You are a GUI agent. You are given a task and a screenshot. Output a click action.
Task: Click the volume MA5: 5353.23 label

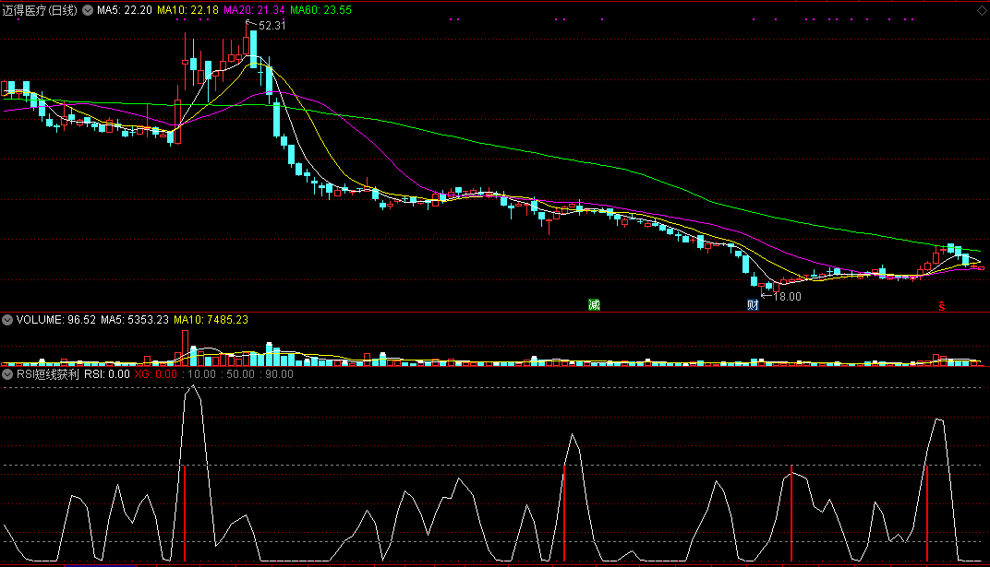(135, 320)
